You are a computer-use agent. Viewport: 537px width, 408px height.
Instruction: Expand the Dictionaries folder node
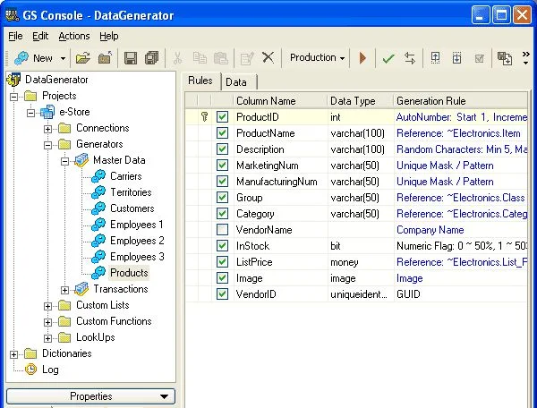tap(13, 354)
